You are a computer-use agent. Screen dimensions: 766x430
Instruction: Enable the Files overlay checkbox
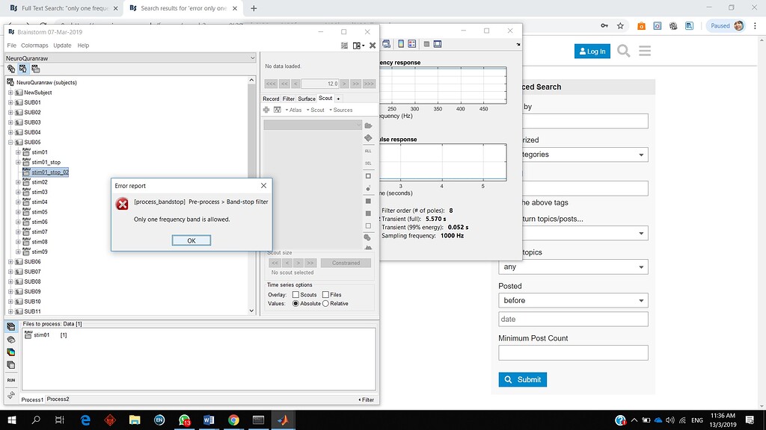[x=325, y=295]
